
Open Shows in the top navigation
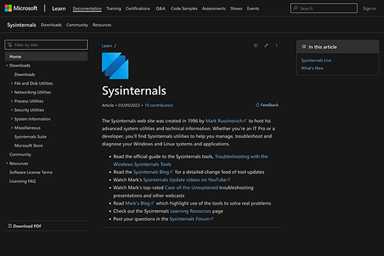click(236, 8)
